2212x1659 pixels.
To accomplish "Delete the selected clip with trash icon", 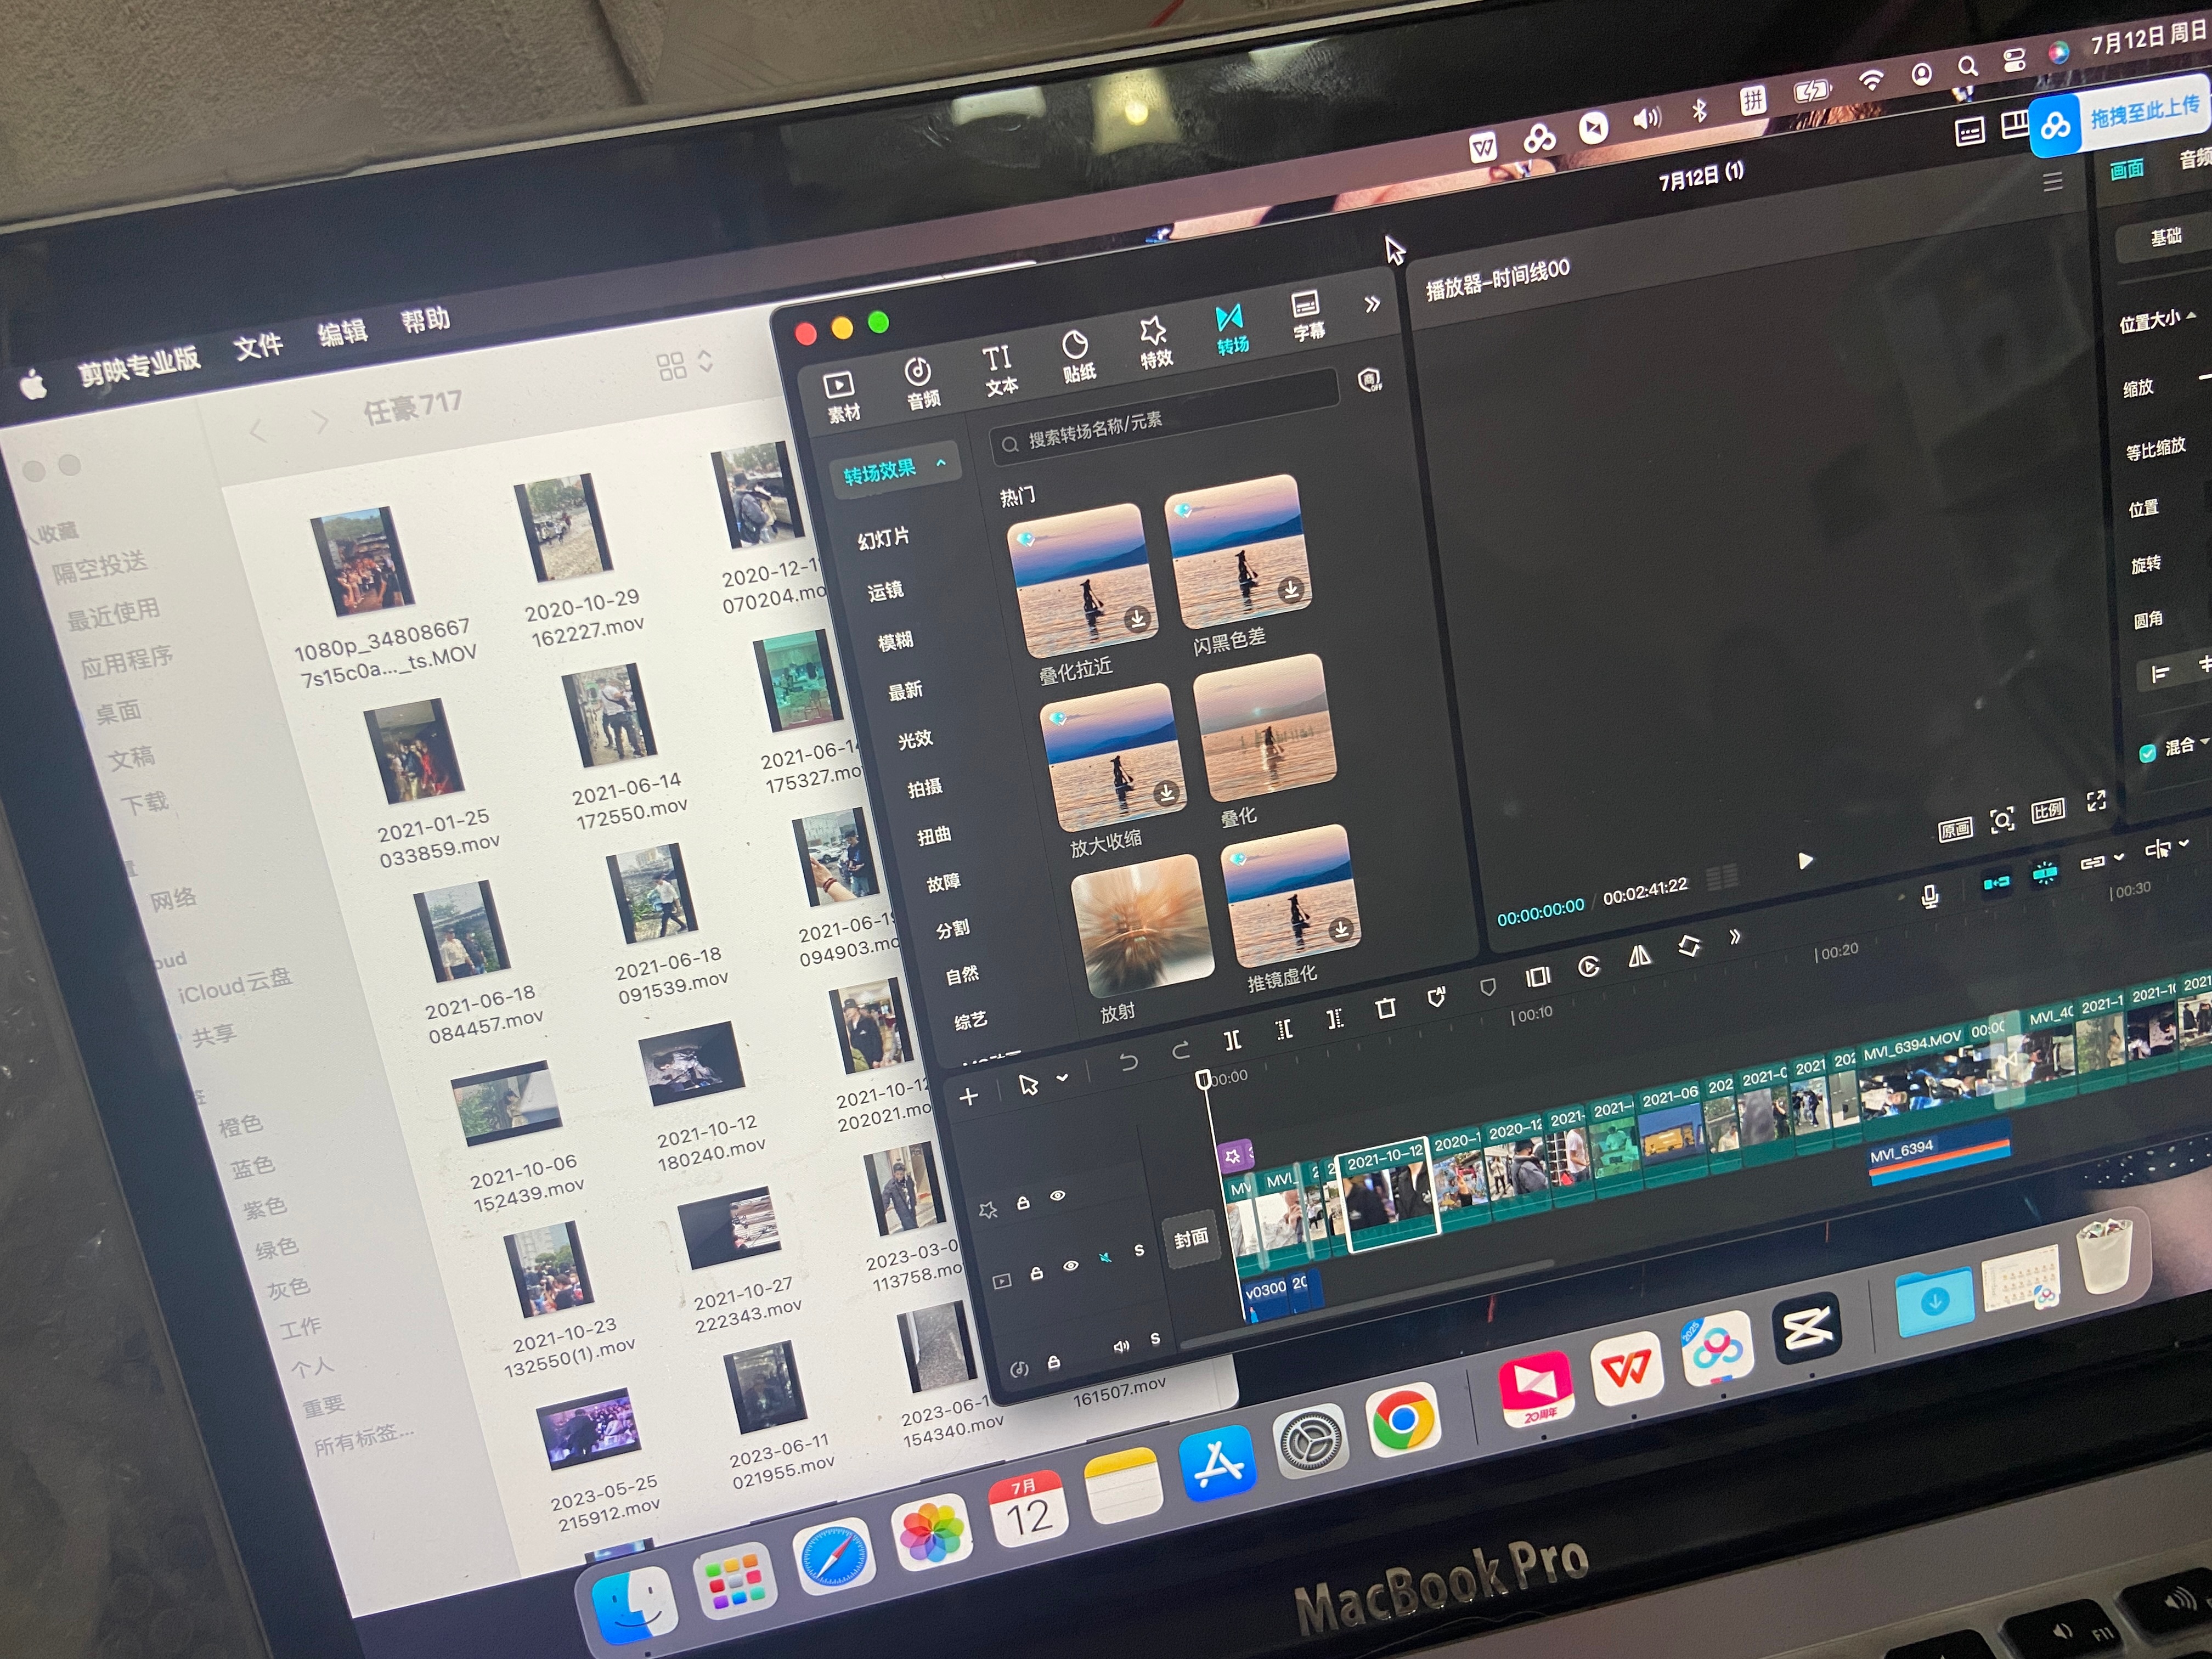I will click(x=1385, y=1008).
